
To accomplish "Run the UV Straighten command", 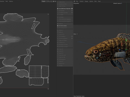I will [x=64, y=36].
